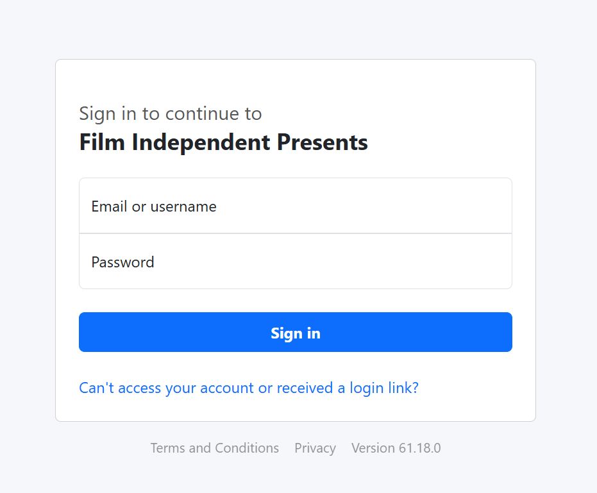
Task: Click the account recovery help link
Action: tap(248, 388)
